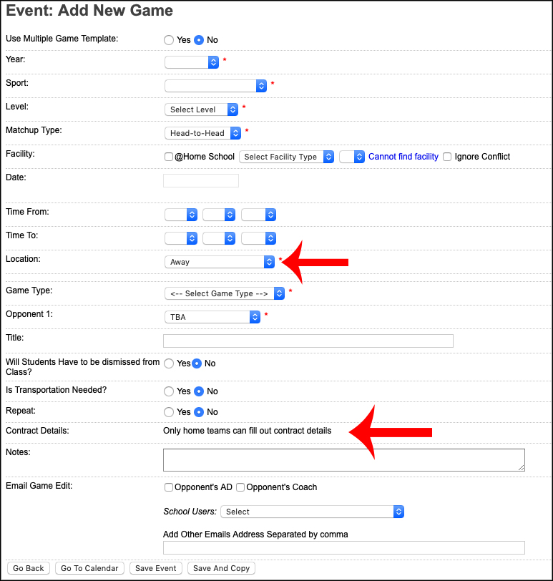Image resolution: width=553 pixels, height=581 pixels.
Task: Click the Go To Calendar button
Action: click(x=89, y=568)
